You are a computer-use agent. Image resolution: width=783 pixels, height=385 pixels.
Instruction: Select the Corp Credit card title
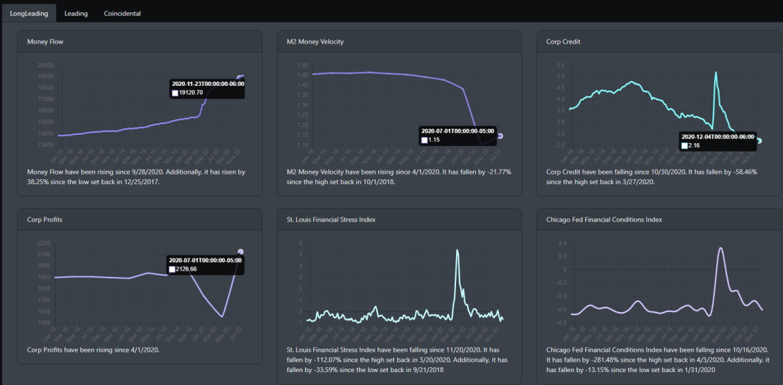563,42
